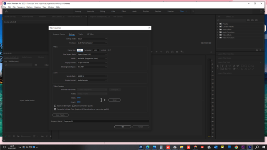The height and width of the screenshot is (150, 267).
Task: Click the Find magnifier icon in Project panel
Action: point(46,136)
